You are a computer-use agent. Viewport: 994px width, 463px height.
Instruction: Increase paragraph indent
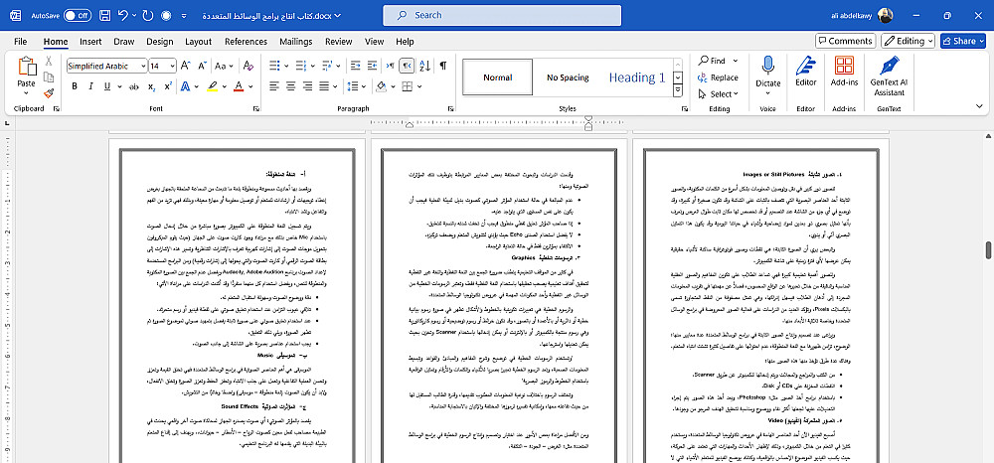click(x=373, y=66)
